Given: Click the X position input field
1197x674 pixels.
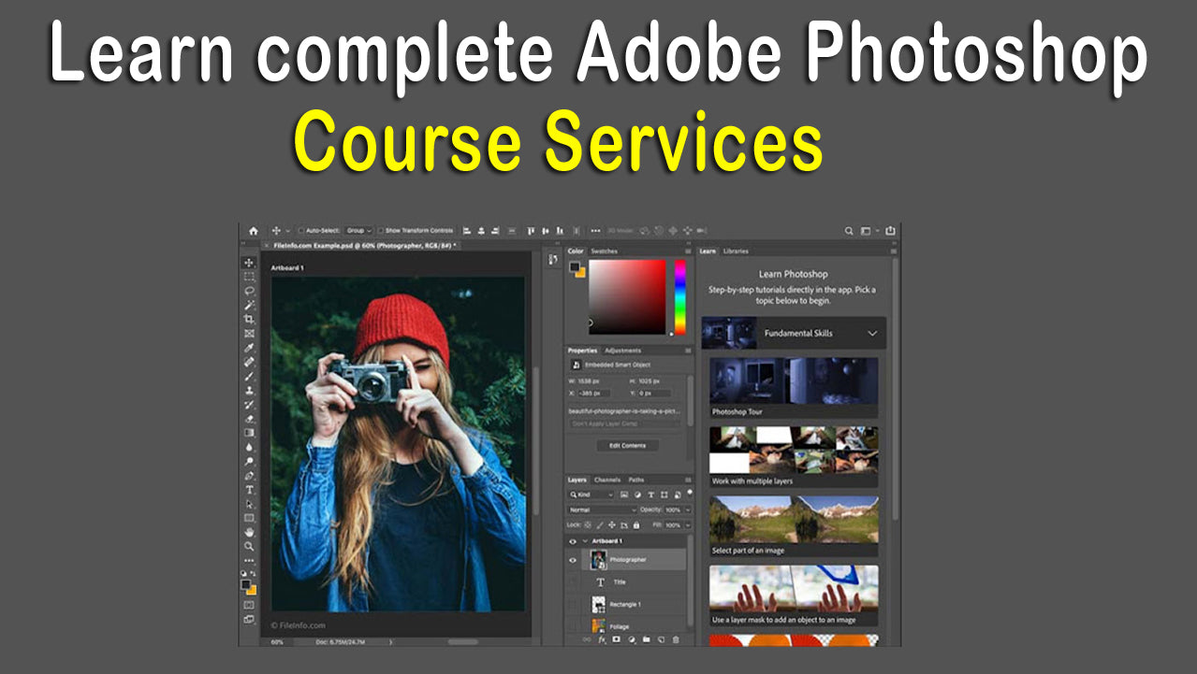Looking at the screenshot, I should click(x=593, y=394).
